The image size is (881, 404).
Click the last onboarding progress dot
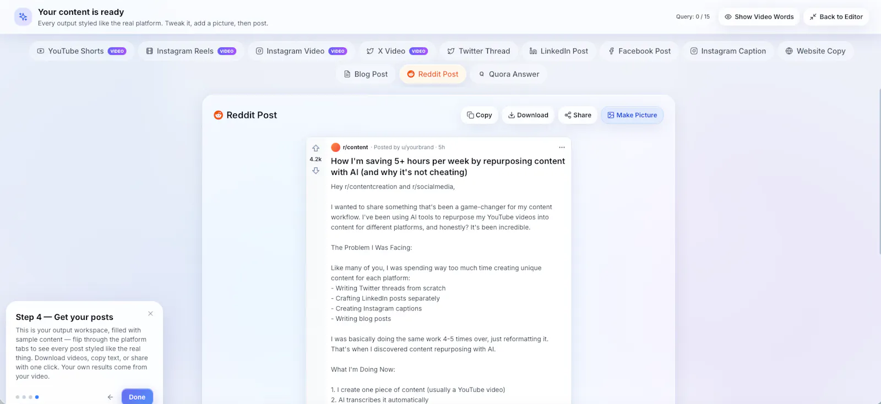[x=37, y=397]
